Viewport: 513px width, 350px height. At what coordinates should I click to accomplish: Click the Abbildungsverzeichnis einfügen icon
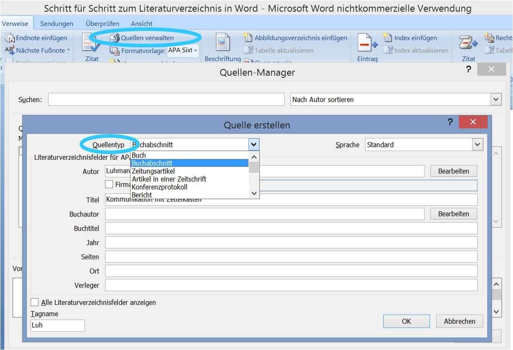click(248, 38)
